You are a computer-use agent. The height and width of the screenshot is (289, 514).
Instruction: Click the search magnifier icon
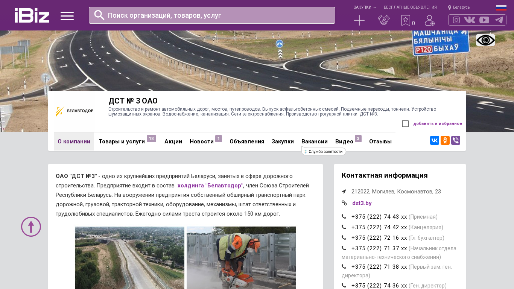click(x=99, y=15)
